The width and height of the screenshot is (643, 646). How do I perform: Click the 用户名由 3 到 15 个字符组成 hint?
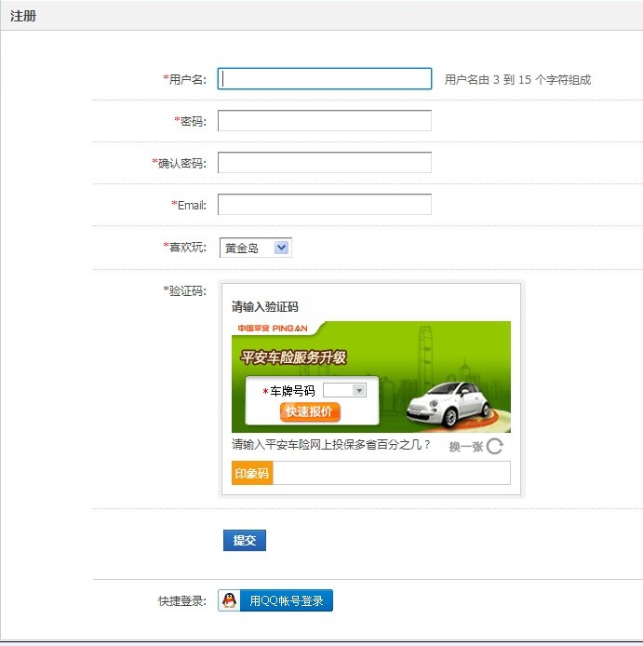tap(517, 79)
